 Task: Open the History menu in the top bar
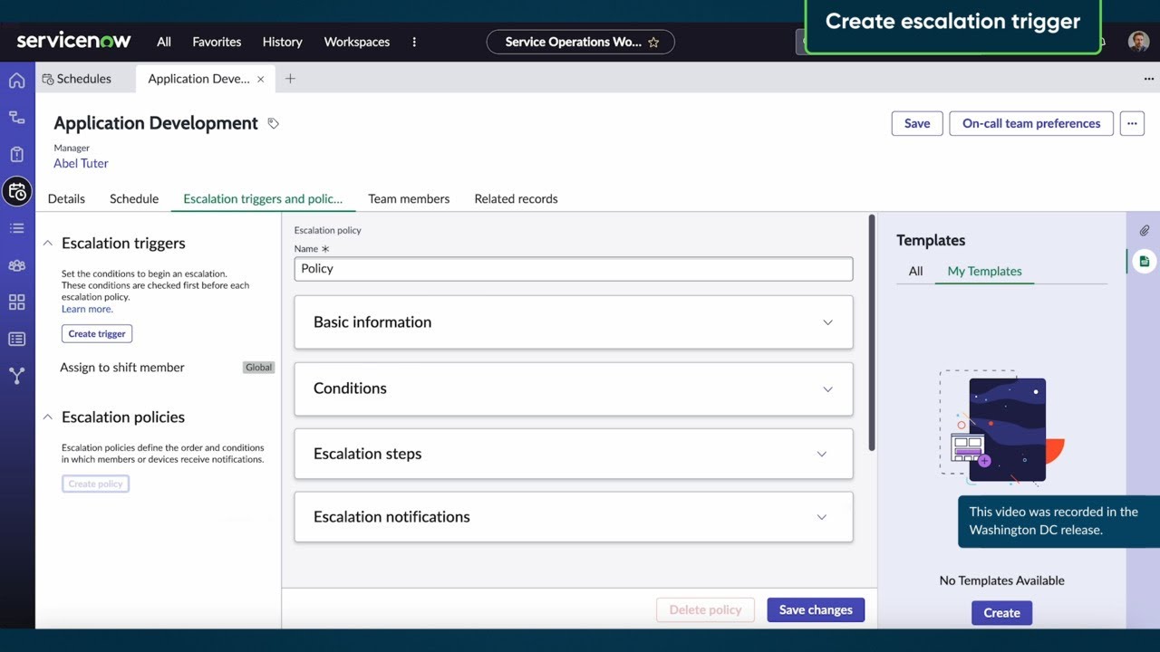point(282,42)
